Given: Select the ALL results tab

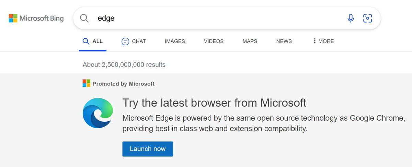Looking at the screenshot, I should tap(93, 41).
